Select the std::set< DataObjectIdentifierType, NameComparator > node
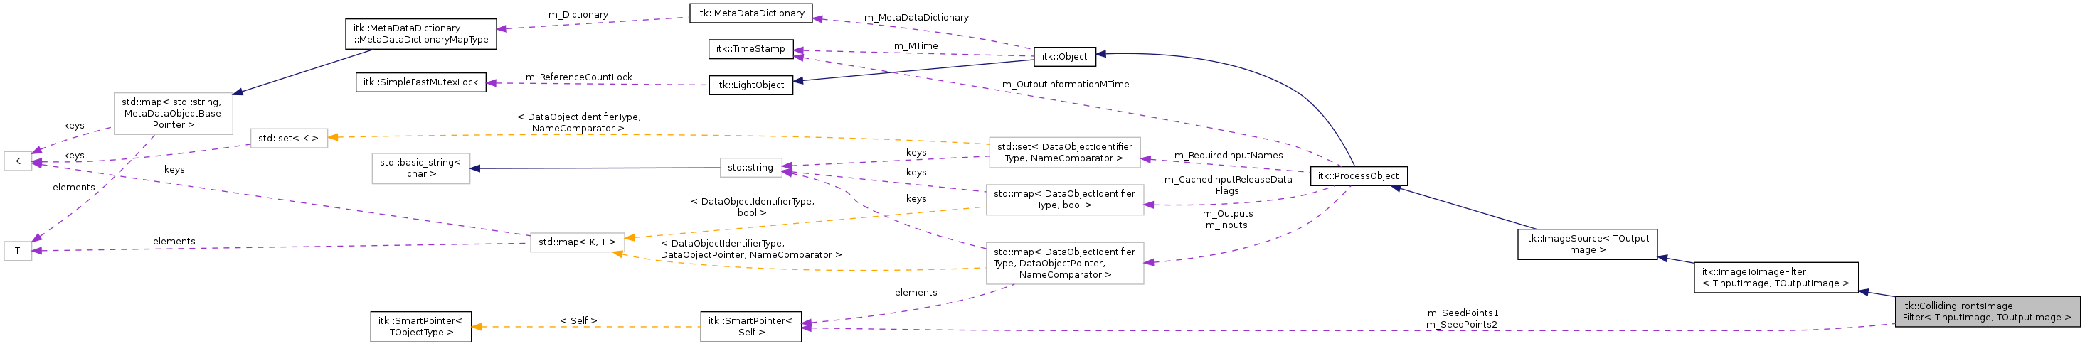The width and height of the screenshot is (2085, 346). [1064, 152]
